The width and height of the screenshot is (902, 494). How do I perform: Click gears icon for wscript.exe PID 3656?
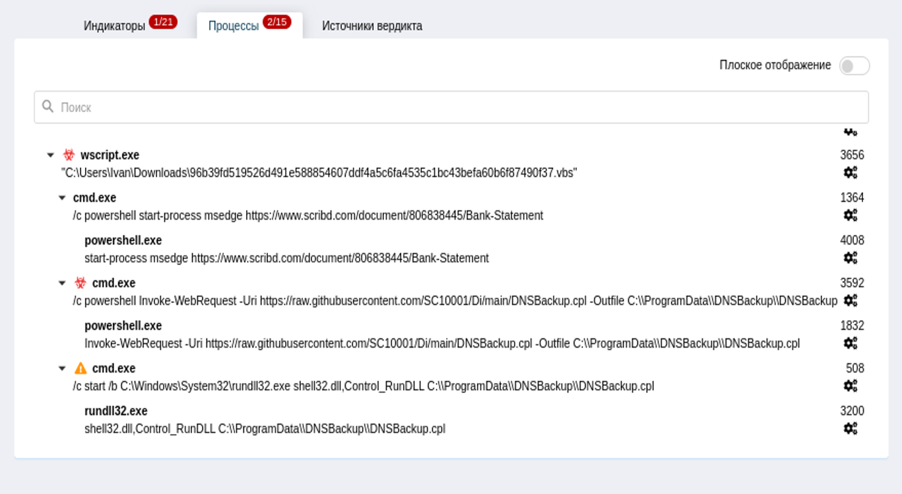[x=851, y=173]
